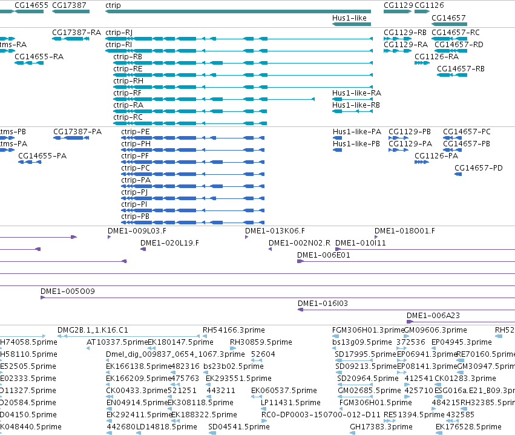Select transcript CG14657-RC
Screen dimensions: 515x436
[456, 33]
